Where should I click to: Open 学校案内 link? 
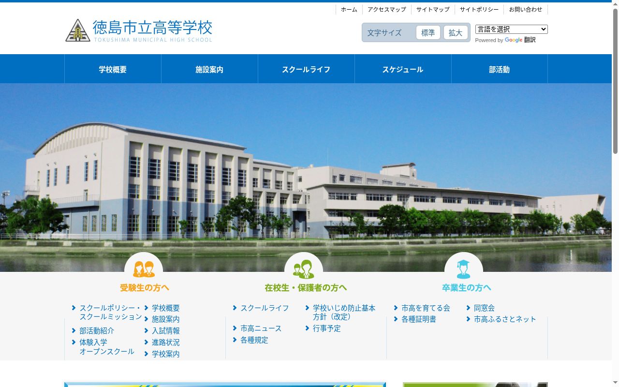click(166, 354)
